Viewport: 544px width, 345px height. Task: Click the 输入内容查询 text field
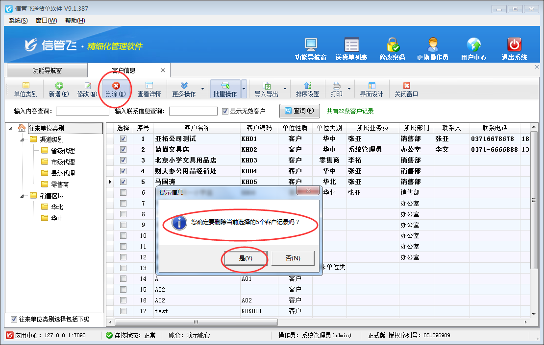82,111
